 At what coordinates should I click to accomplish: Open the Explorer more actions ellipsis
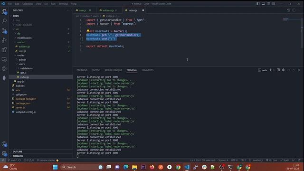68,10
